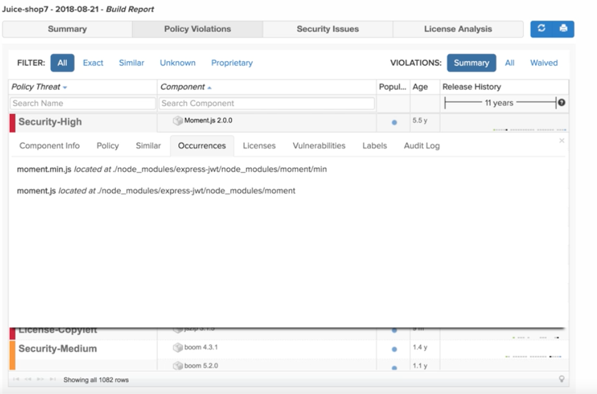The height and width of the screenshot is (394, 597).
Task: Switch filter to Exact matches
Action: point(93,63)
